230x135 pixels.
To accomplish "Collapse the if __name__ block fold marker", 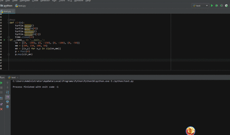I will click(9, 40).
